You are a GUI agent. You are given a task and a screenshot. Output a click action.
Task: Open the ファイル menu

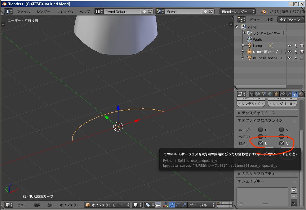(24, 12)
